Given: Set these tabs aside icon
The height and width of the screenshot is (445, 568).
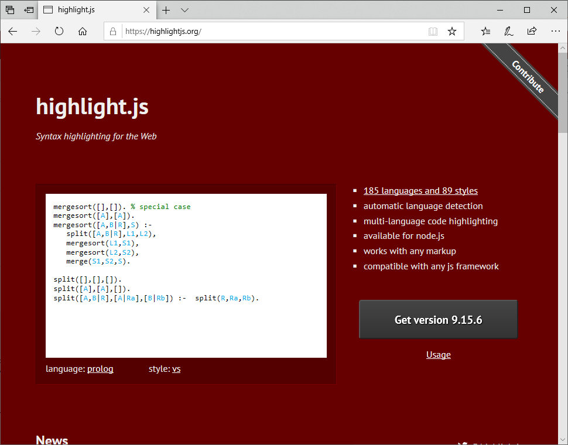Looking at the screenshot, I should point(29,10).
